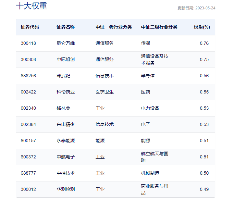Click the 0.56 weight value

204,76
